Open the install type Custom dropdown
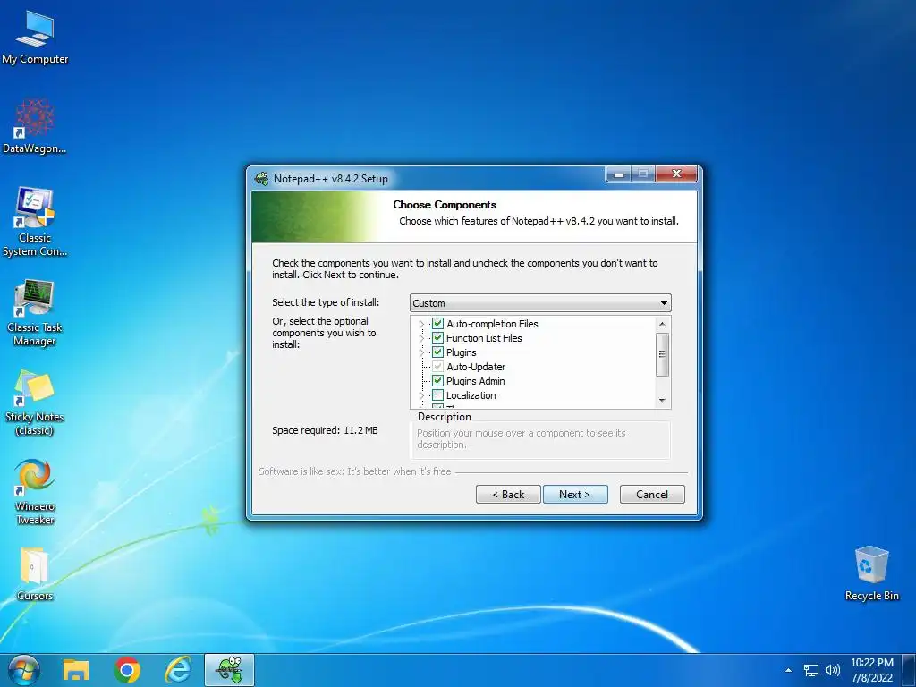The width and height of the screenshot is (916, 687). click(540, 303)
